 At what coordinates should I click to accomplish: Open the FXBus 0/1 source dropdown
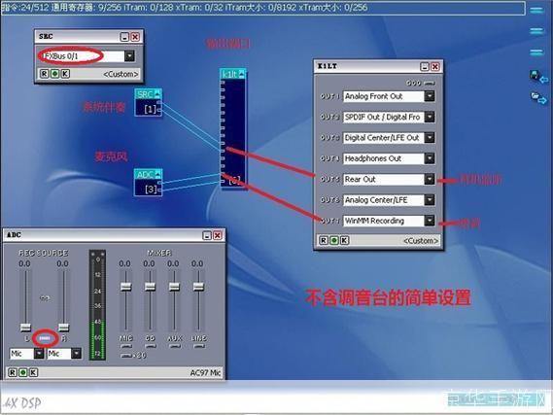click(129, 56)
